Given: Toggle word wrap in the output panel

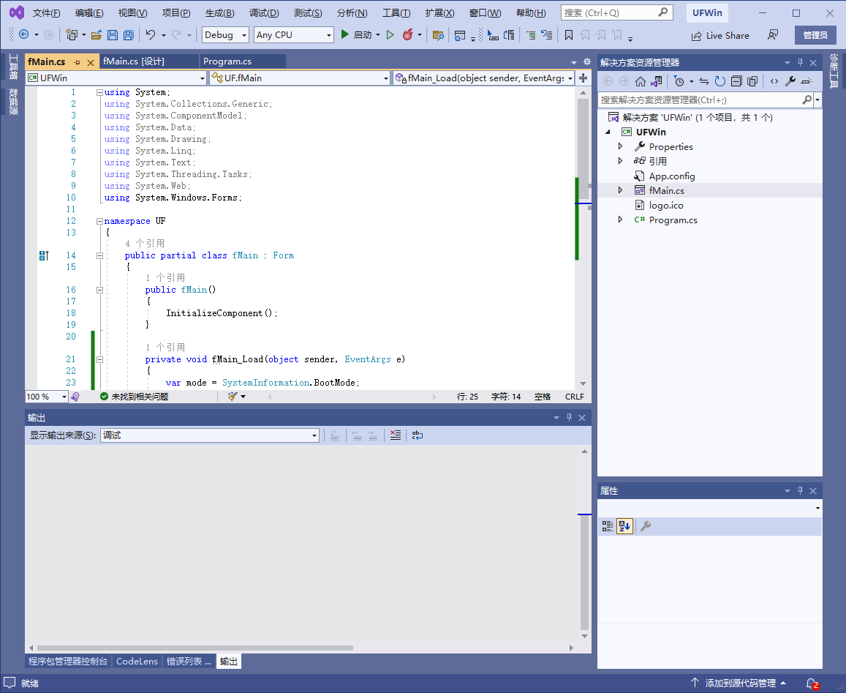Looking at the screenshot, I should (418, 435).
